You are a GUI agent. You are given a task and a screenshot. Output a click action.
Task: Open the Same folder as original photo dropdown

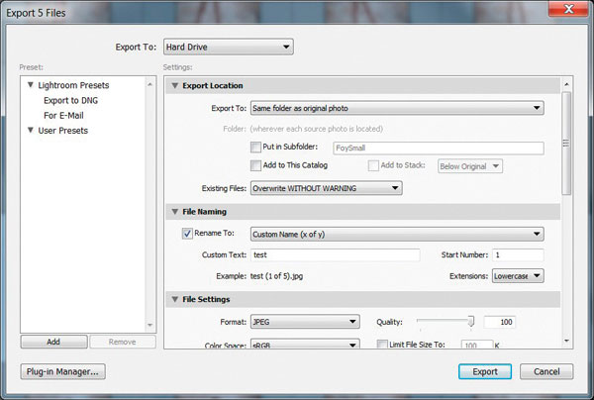tap(397, 108)
